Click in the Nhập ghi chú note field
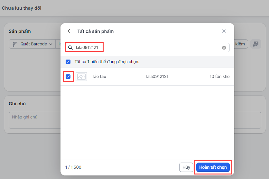Screen dimensions: 269x179 click(135, 120)
